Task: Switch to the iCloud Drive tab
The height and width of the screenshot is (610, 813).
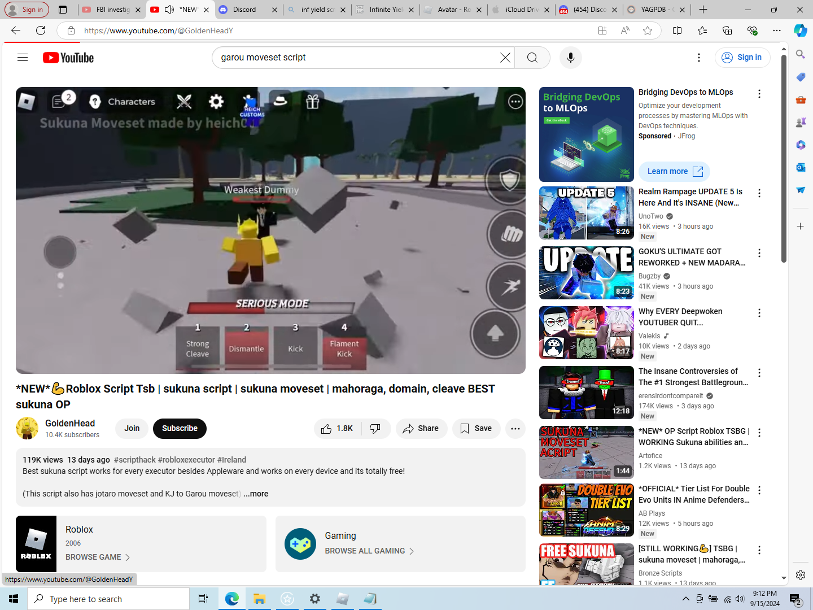Action: pos(522,10)
